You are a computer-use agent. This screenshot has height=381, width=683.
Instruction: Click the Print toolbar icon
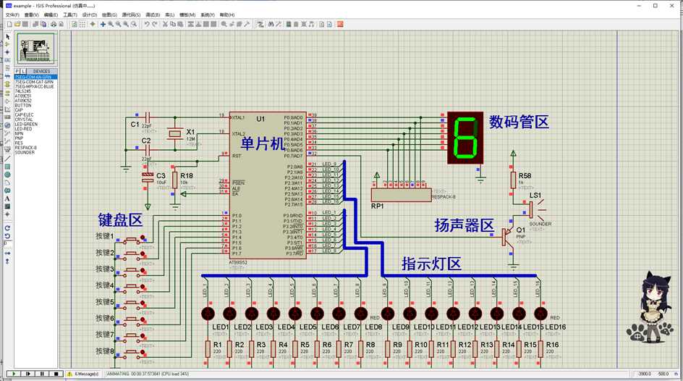pyautogui.click(x=53, y=25)
